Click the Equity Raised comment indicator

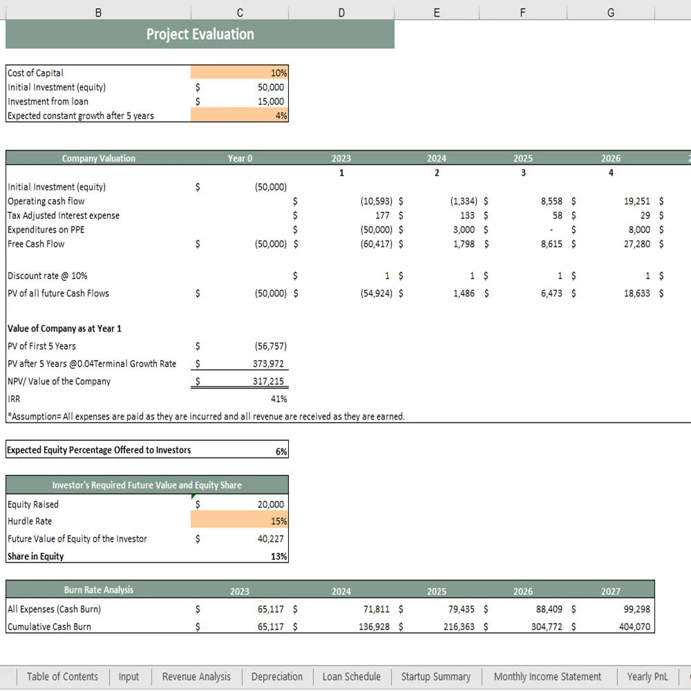pyautogui.click(x=192, y=496)
